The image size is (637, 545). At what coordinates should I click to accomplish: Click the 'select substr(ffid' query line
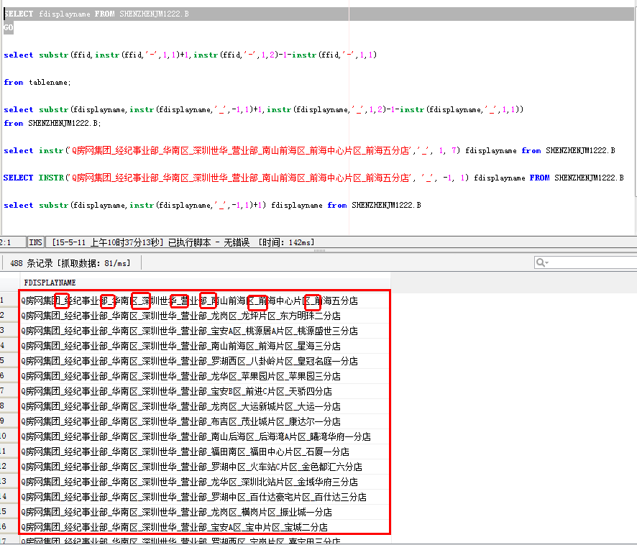click(190, 55)
